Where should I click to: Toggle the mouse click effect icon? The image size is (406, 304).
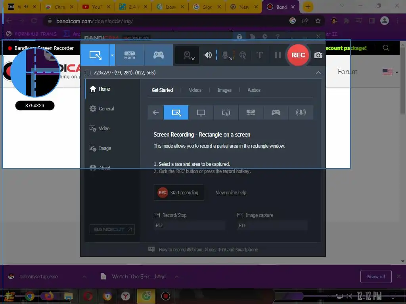click(x=243, y=55)
